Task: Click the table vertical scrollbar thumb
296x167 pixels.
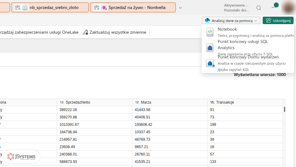Action: click(285, 109)
